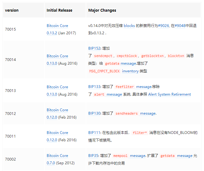Click the sendcmpct code link
The image size is (204, 171).
103,56
